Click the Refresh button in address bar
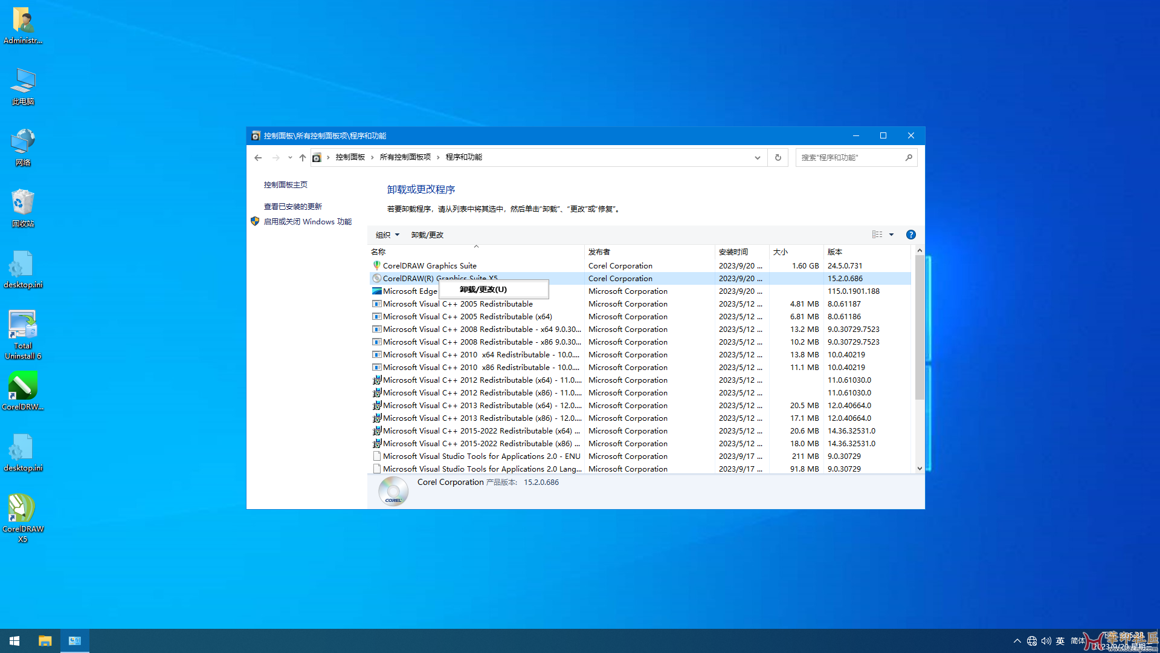The image size is (1160, 653). 778,157
